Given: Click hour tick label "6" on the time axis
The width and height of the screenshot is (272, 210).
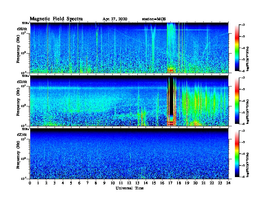Looking at the screenshot, I should [79, 183].
